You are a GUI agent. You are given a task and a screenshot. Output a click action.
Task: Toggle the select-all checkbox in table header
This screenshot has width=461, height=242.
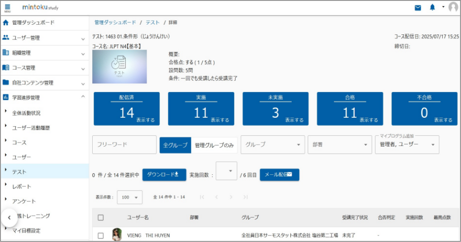(100, 217)
